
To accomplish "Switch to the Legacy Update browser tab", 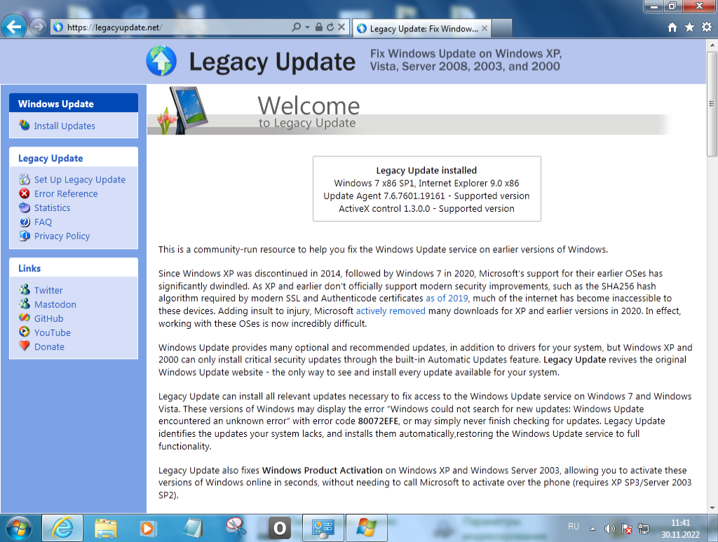I will pos(418,28).
